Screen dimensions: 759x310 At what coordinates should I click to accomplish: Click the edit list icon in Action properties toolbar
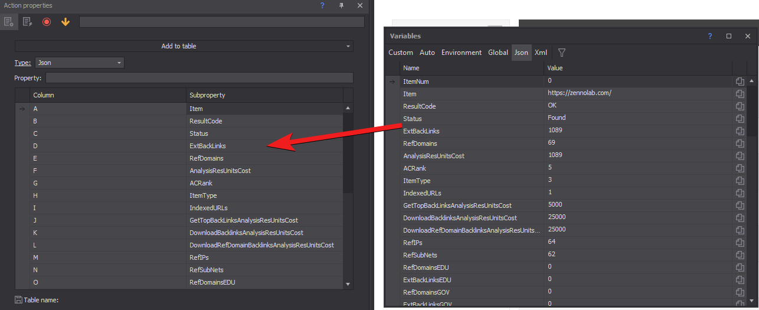click(x=27, y=22)
